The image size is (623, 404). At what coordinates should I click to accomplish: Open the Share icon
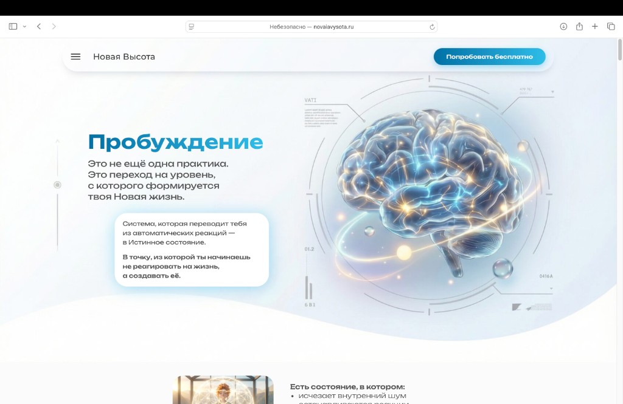(x=579, y=27)
